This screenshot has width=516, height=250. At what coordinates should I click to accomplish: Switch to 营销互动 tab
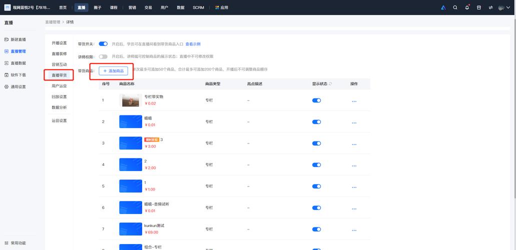(x=59, y=64)
